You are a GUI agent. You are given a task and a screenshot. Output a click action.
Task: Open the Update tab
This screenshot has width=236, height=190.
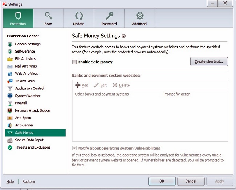79,18
